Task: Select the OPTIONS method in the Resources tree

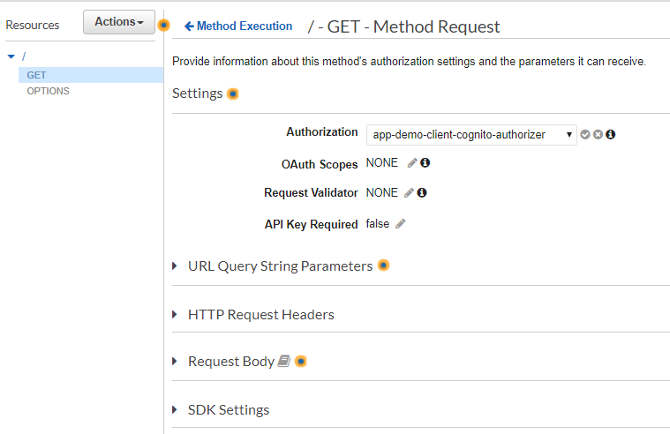Action: (48, 91)
